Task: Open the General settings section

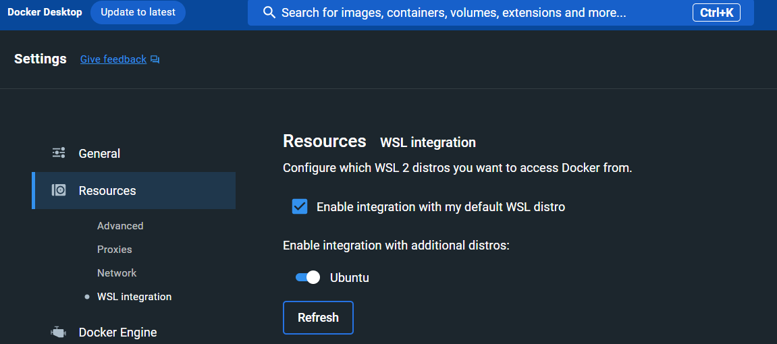Action: point(99,154)
